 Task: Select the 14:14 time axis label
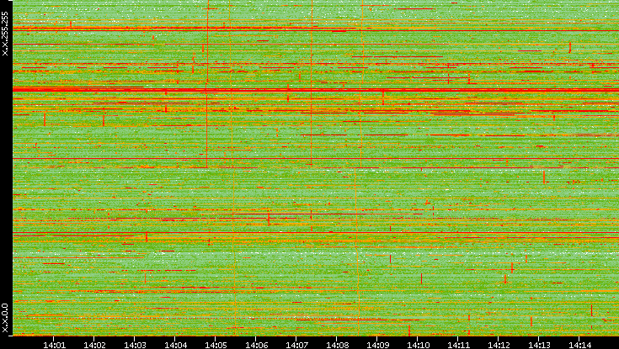(579, 345)
